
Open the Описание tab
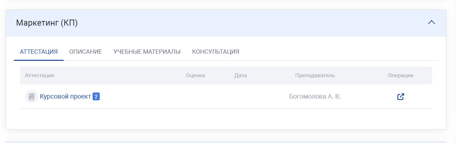pos(85,52)
